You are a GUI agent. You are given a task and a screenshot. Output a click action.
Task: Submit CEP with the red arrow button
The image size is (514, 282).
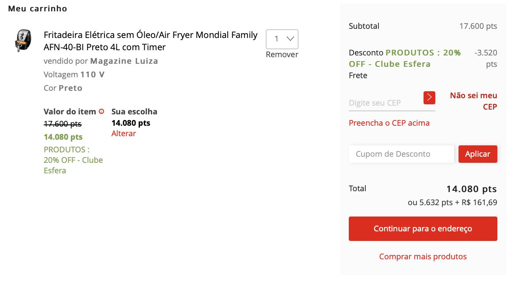[x=429, y=98]
